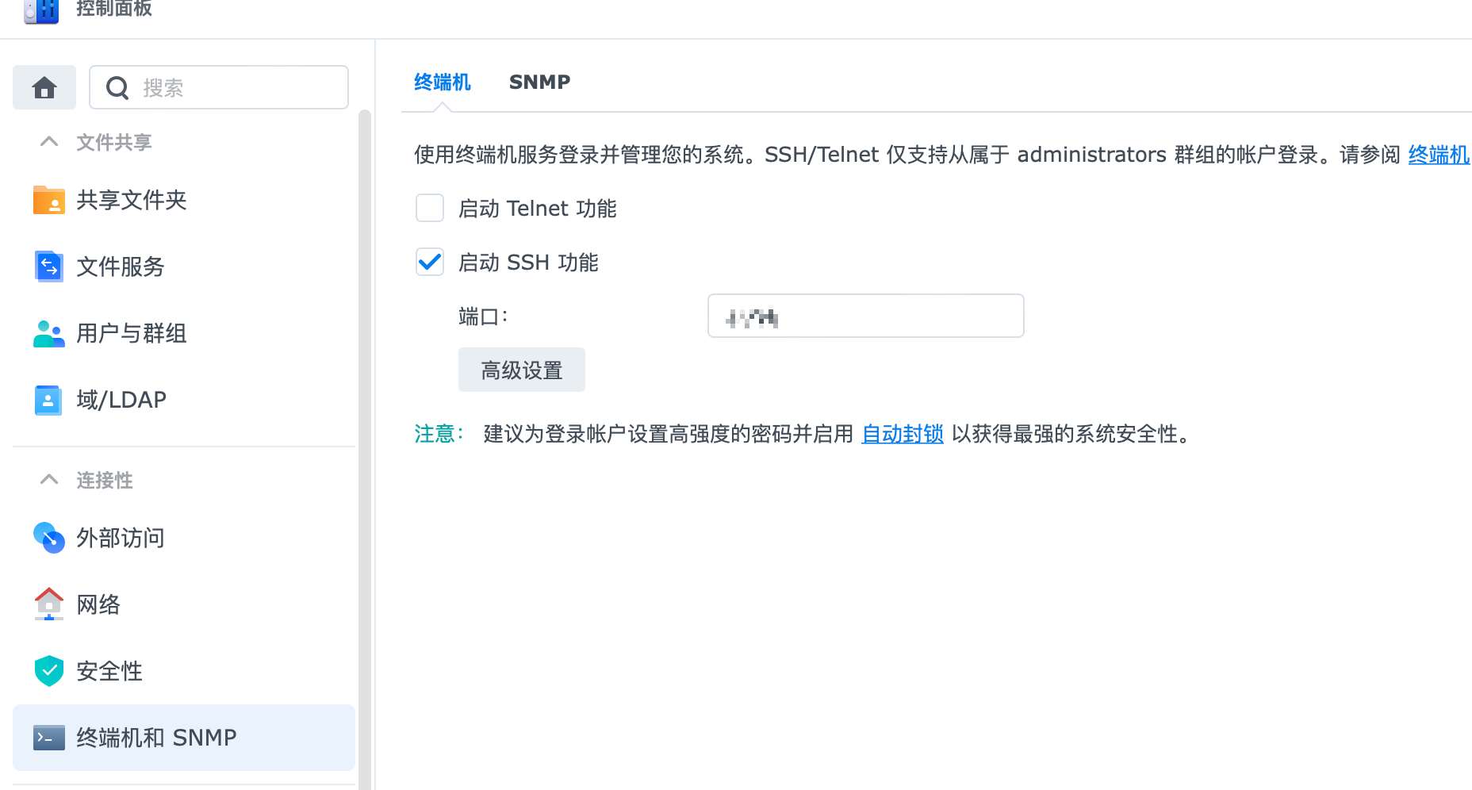Viewport: 1472px width, 790px height.
Task: Open 外部访问 in sidebar
Action: 184,538
